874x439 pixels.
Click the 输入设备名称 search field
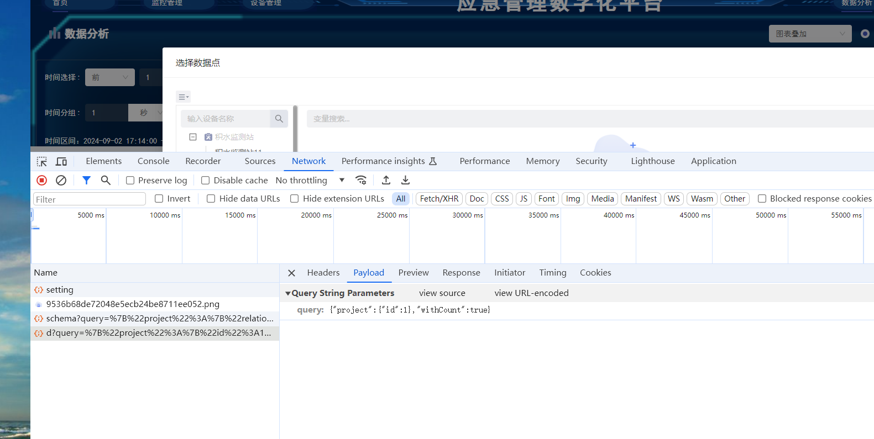tap(226, 119)
